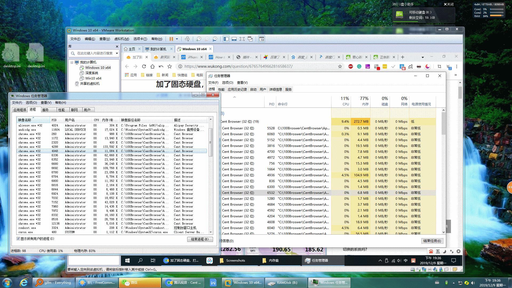Select chrome.exe row with PID 6336
The height and width of the screenshot is (288, 512).
tap(112, 155)
